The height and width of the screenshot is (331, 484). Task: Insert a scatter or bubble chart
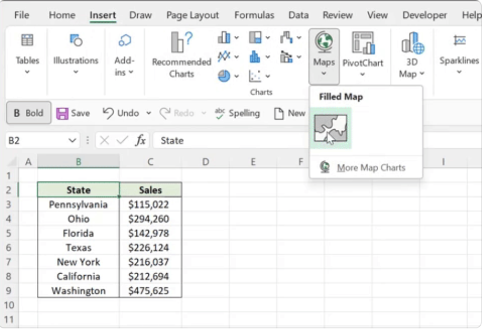255,76
